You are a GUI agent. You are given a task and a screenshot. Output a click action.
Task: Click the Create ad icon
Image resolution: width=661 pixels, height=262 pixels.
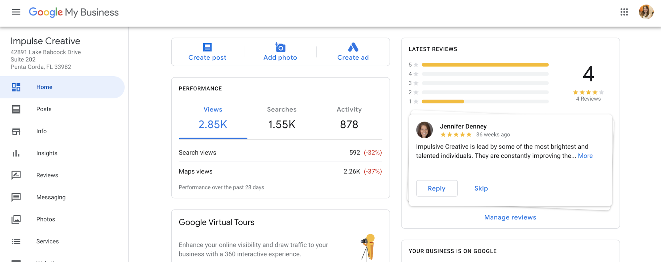[353, 47]
